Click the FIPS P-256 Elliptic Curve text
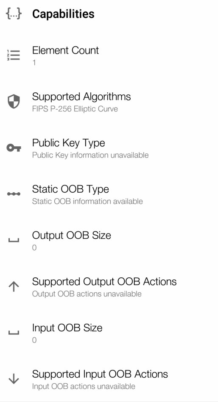The image size is (218, 402). click(x=75, y=109)
